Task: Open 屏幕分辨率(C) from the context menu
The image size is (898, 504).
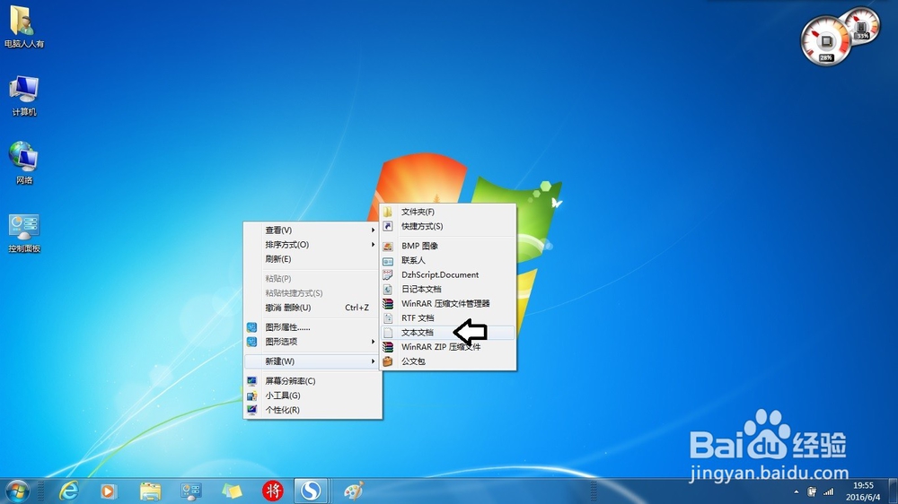Action: tap(313, 381)
